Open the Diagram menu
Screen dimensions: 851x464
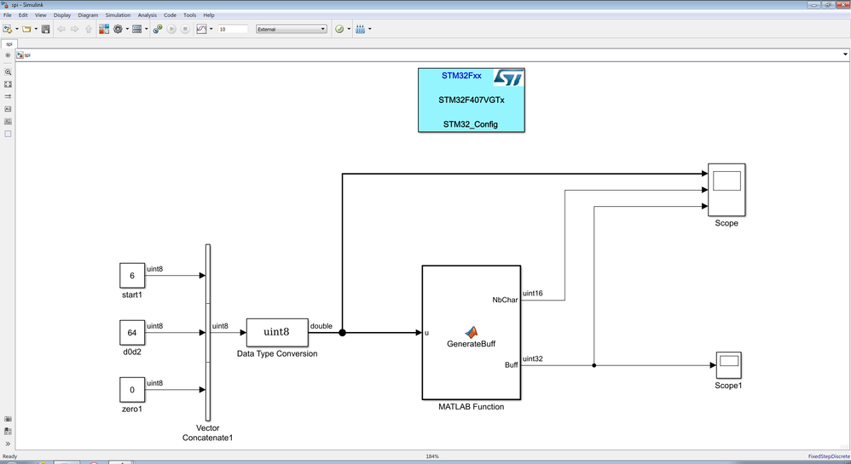click(88, 15)
